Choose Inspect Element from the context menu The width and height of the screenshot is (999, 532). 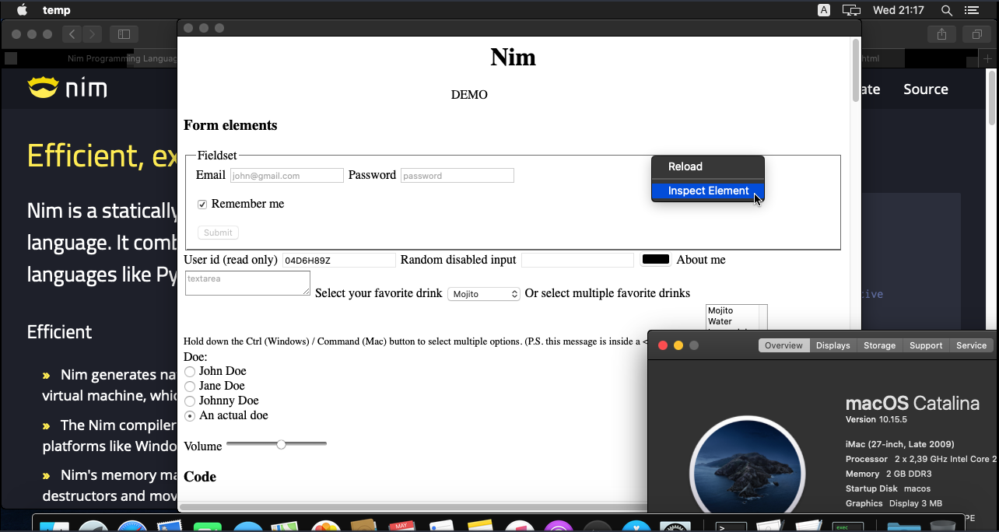708,191
